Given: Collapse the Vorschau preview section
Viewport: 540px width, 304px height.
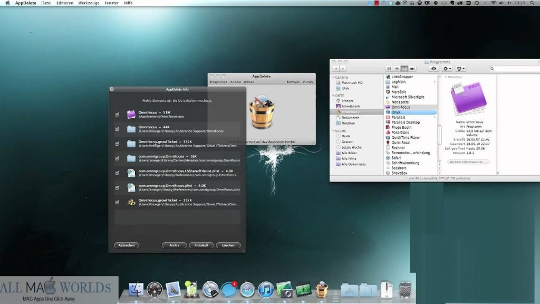Looking at the screenshot, I should 446,77.
